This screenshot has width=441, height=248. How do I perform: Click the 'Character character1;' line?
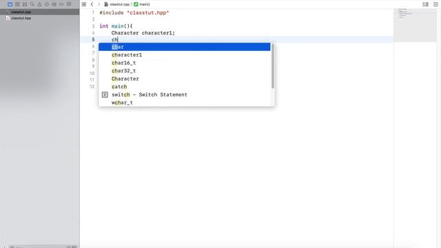click(143, 33)
